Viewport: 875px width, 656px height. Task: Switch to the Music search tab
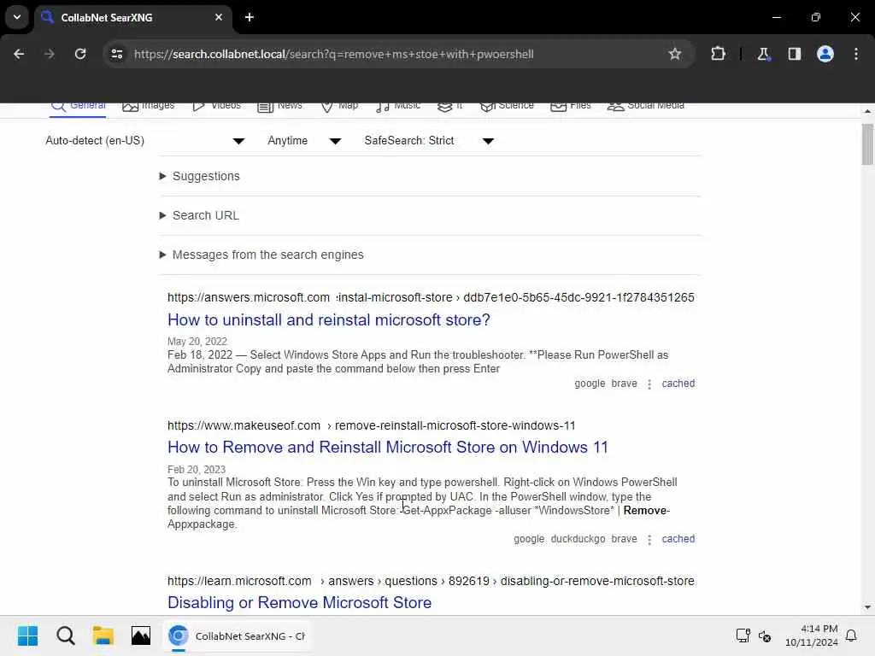pyautogui.click(x=398, y=105)
